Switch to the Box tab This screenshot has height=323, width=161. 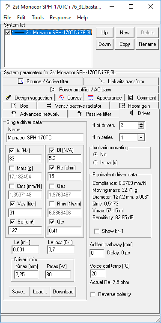20,106
